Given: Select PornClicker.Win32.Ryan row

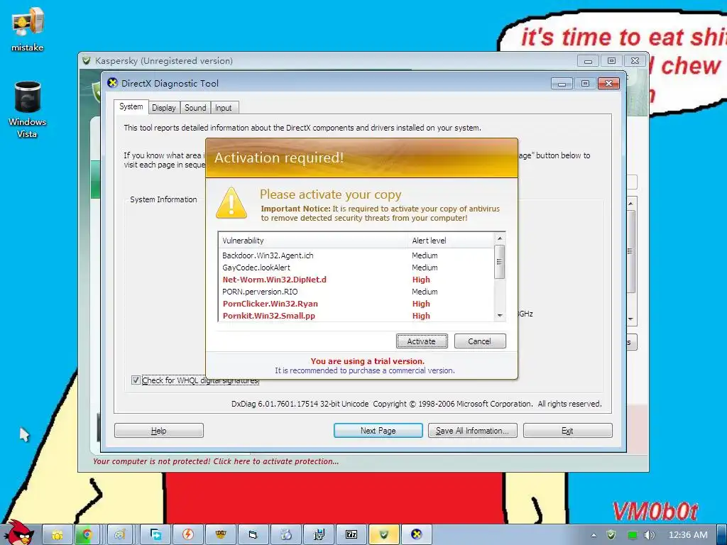Looking at the screenshot, I should pos(356,304).
